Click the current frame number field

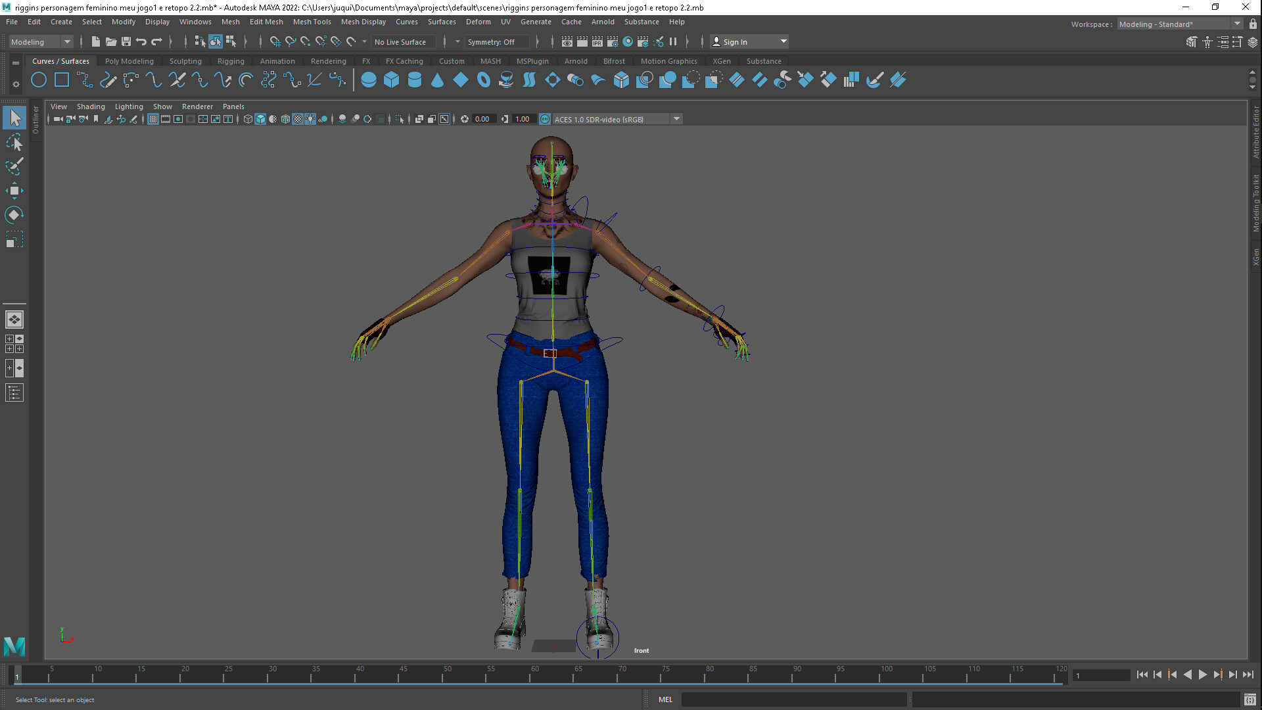1102,675
